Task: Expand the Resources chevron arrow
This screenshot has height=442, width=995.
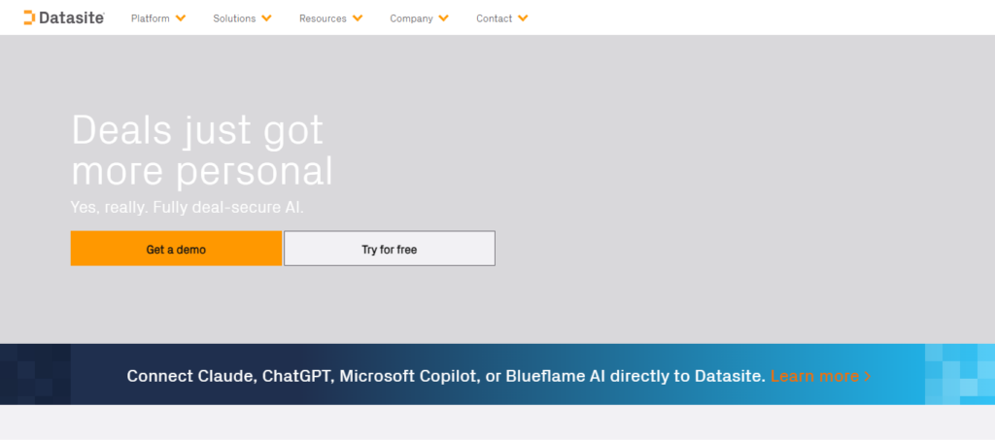Action: pos(358,18)
